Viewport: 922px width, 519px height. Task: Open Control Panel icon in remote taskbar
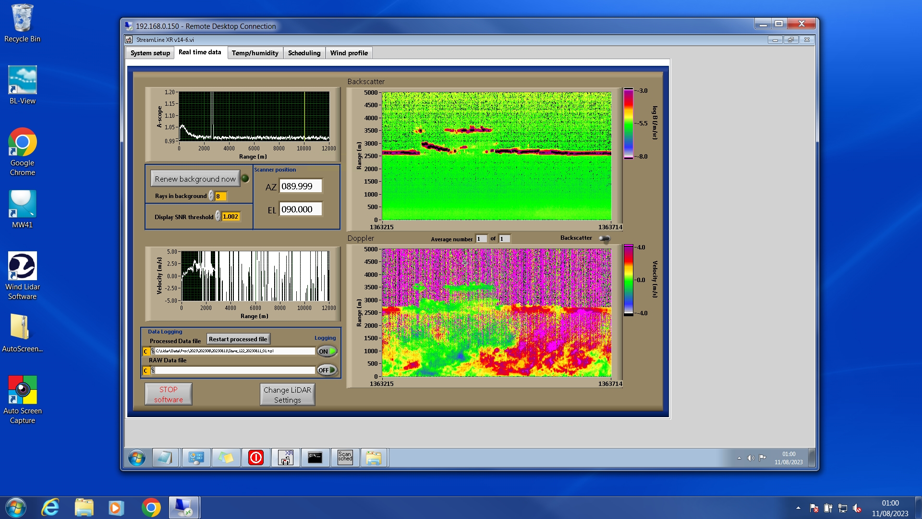[196, 457]
